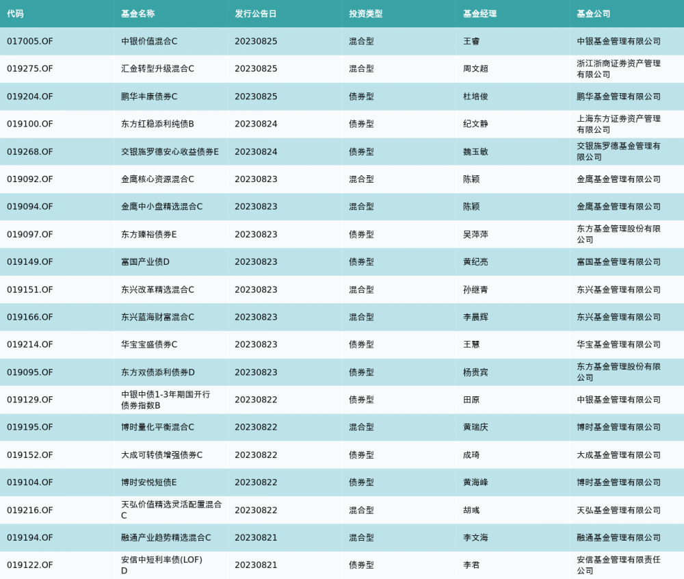This screenshot has width=684, height=579.
Task: Click company 浙江浙商证券资产管理有限公司
Action: 618,68
